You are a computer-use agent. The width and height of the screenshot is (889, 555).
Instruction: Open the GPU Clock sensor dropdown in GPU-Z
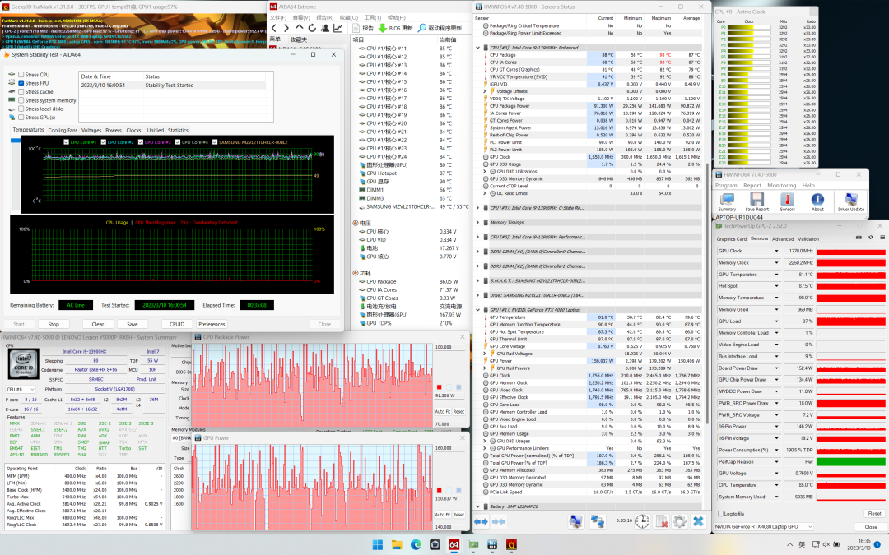point(777,251)
